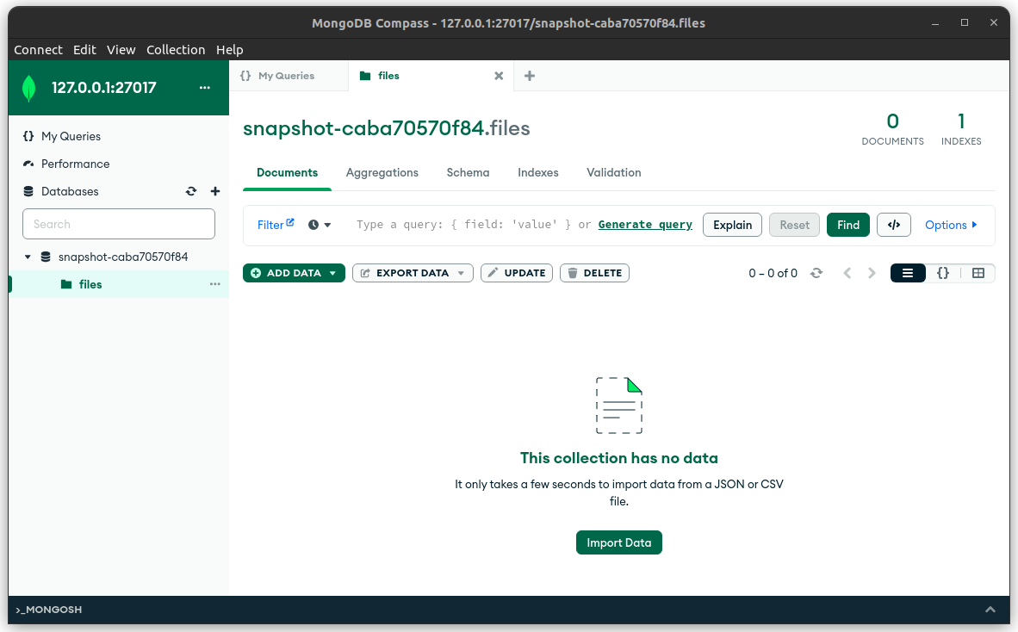
Task: Click the code export query icon
Action: click(x=893, y=225)
